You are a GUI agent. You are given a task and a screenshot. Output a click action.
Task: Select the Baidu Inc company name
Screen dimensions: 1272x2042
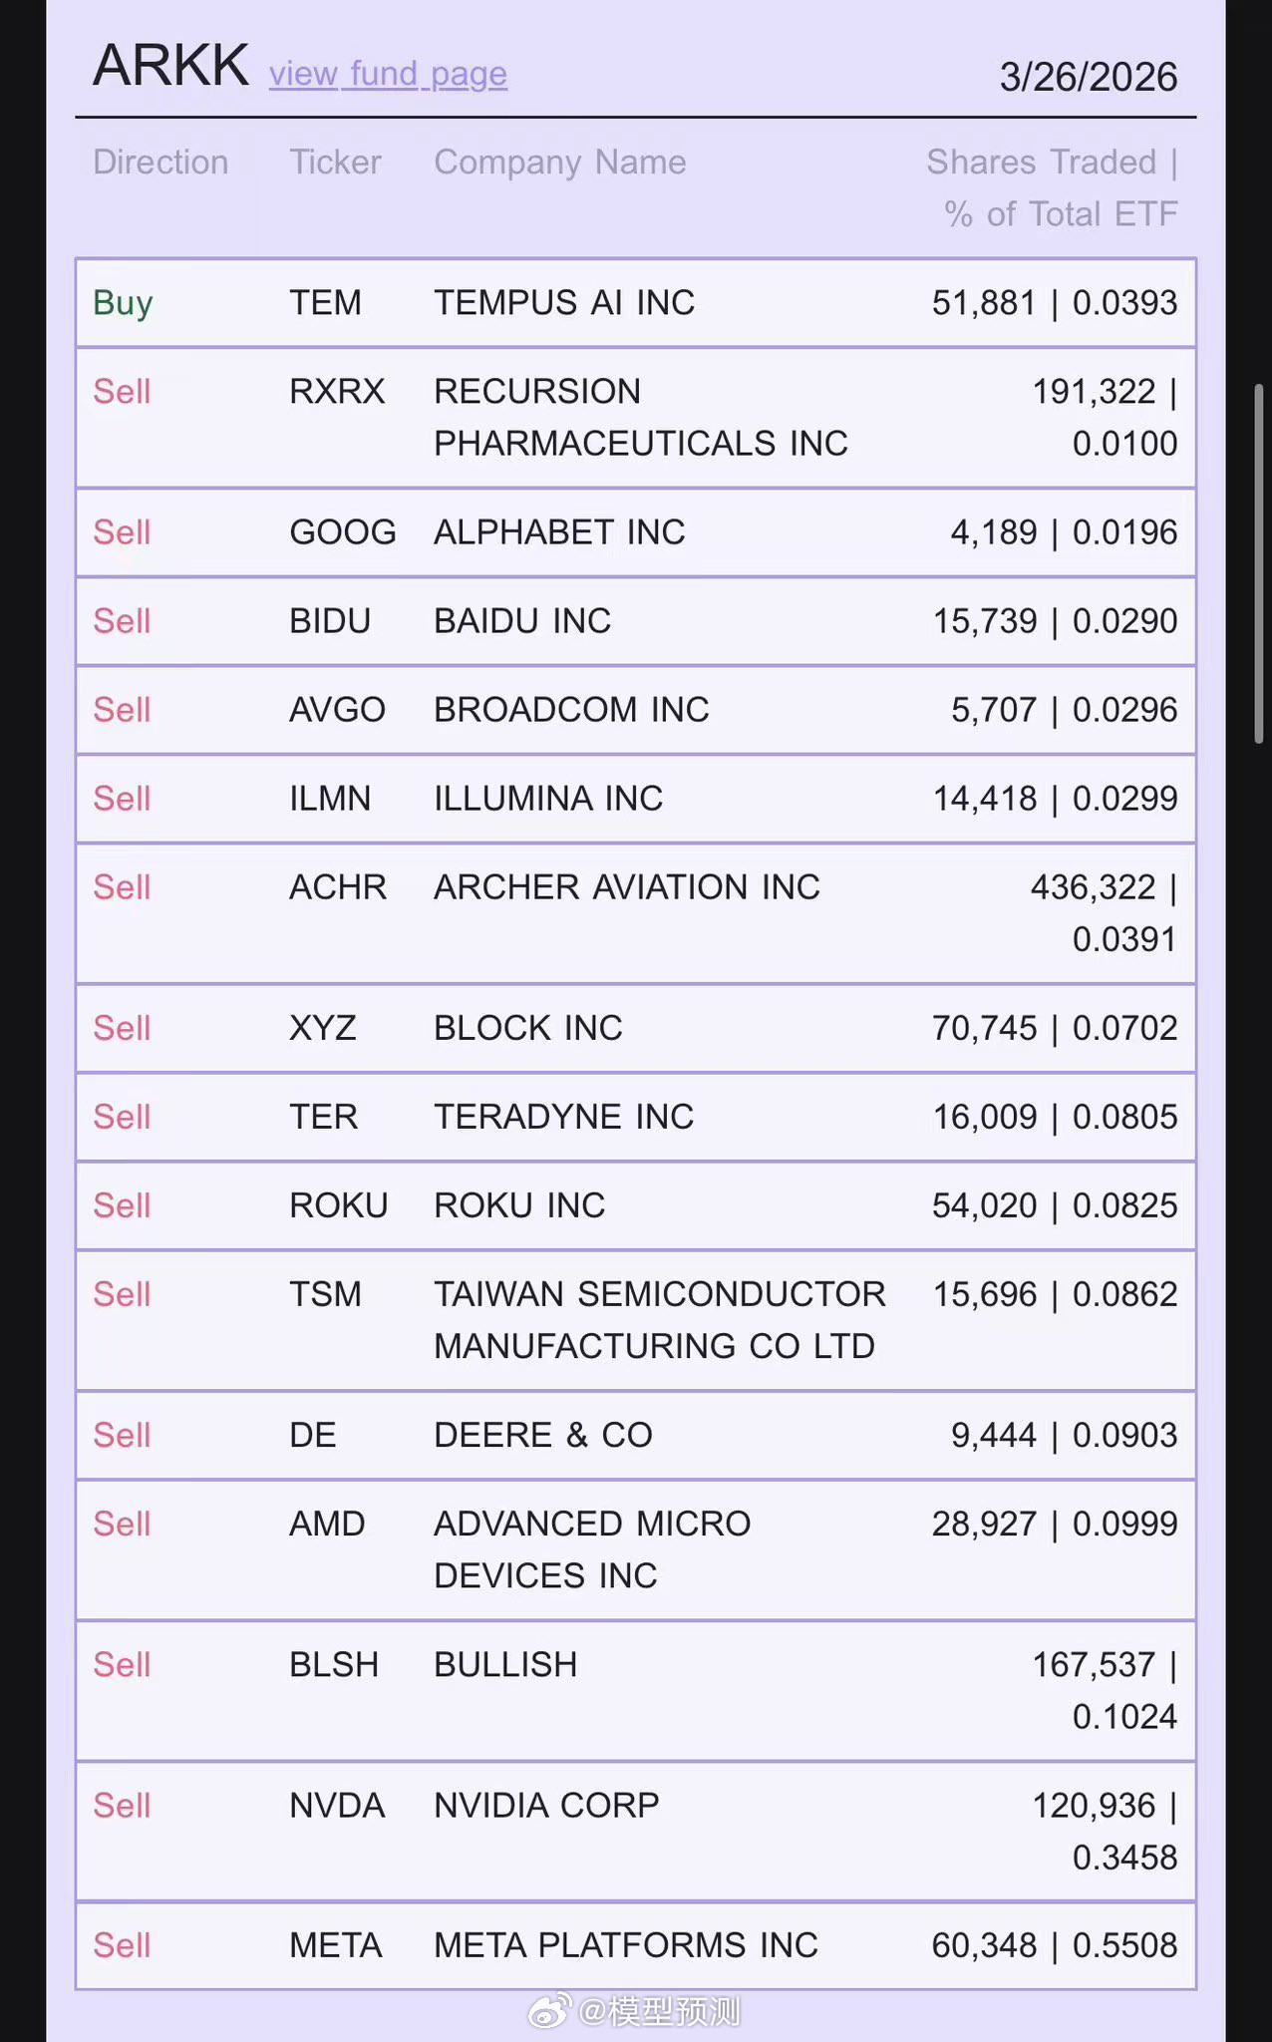(522, 621)
